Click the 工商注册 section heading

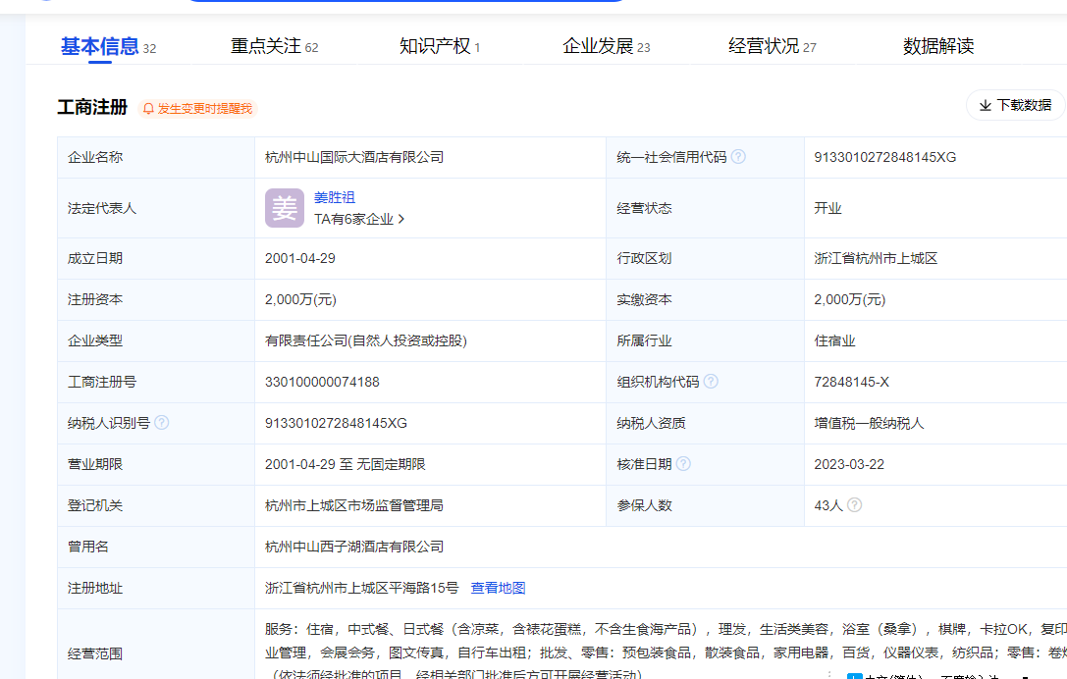(x=92, y=108)
